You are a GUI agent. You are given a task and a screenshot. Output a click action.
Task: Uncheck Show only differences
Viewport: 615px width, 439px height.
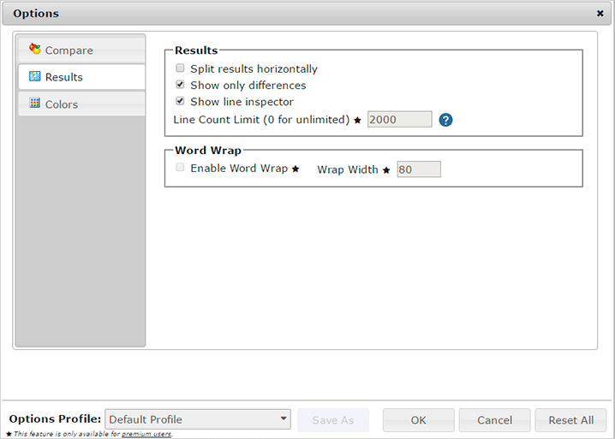181,85
